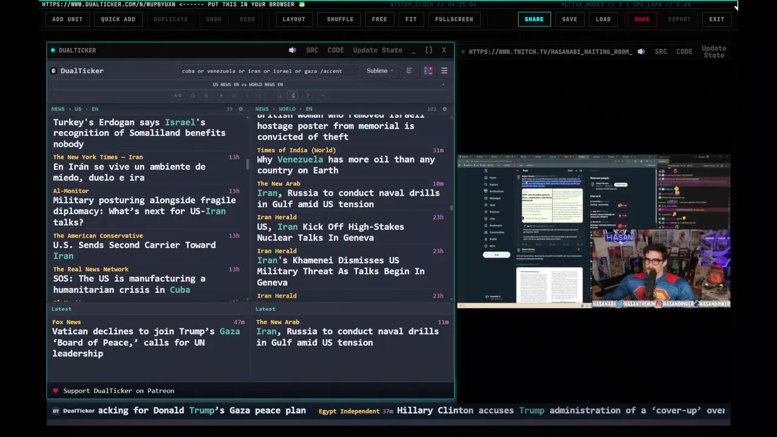Click the double-chevron collapse toolbar icon
Viewport: 777px width, 437px height.
(x=234, y=95)
